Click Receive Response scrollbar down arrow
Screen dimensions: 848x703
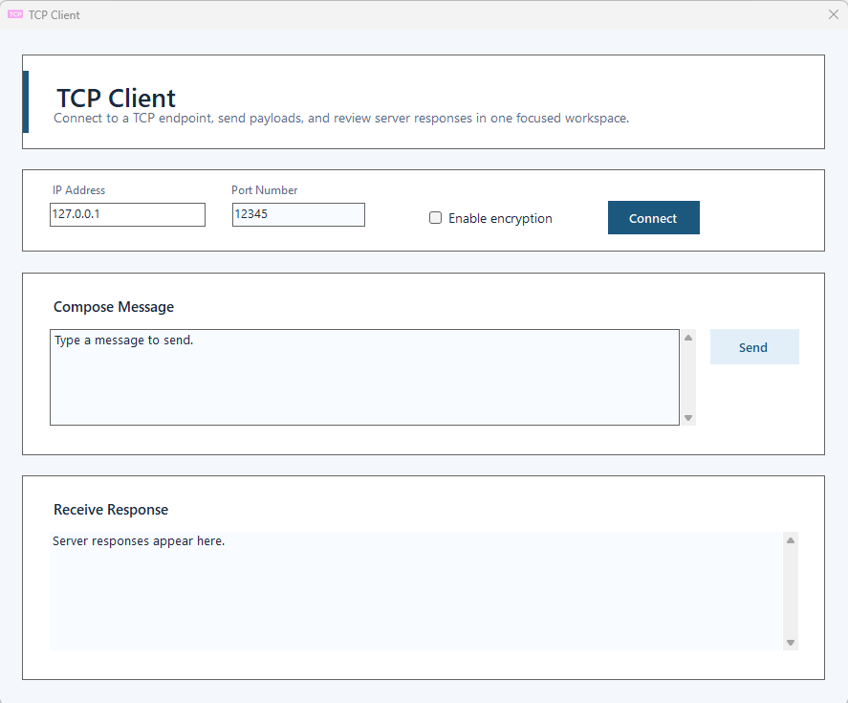[790, 643]
